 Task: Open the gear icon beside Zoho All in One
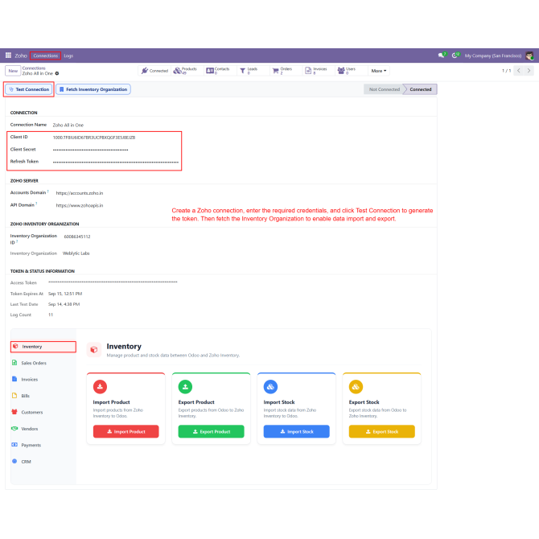pyautogui.click(x=57, y=73)
